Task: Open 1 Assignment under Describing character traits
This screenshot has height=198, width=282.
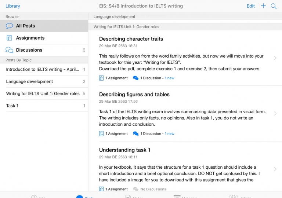Action: pos(116,78)
